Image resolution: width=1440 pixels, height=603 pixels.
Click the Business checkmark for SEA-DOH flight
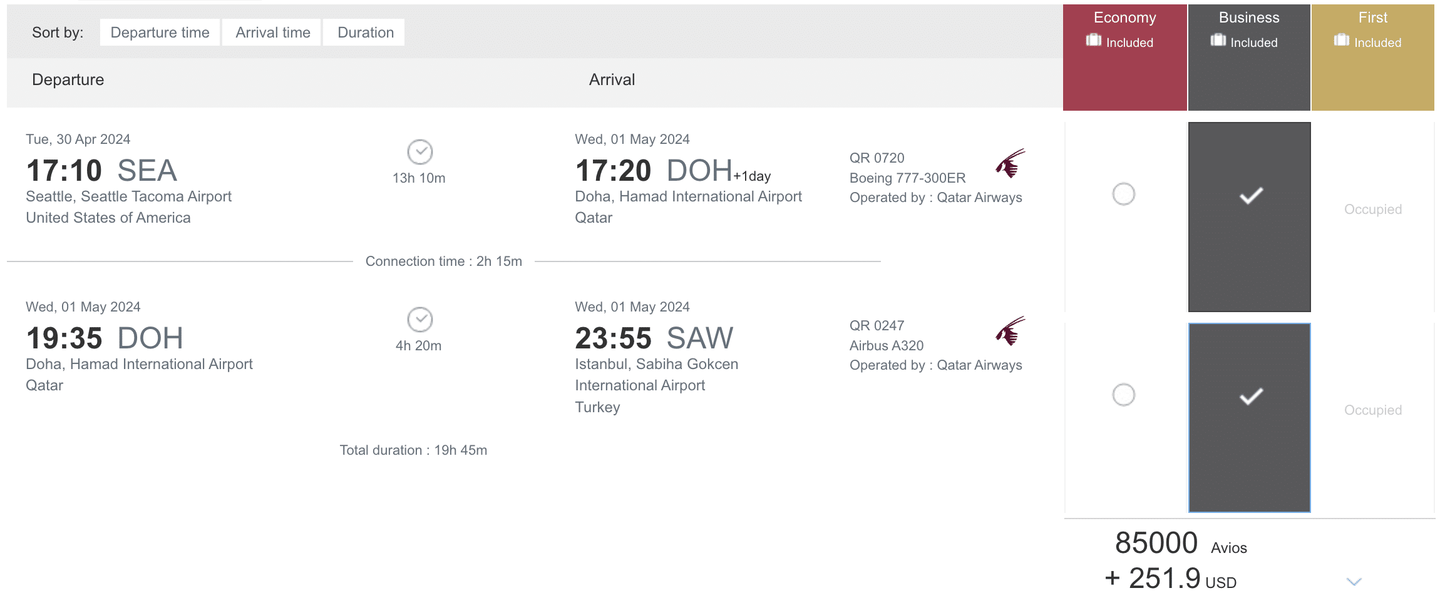click(x=1250, y=196)
